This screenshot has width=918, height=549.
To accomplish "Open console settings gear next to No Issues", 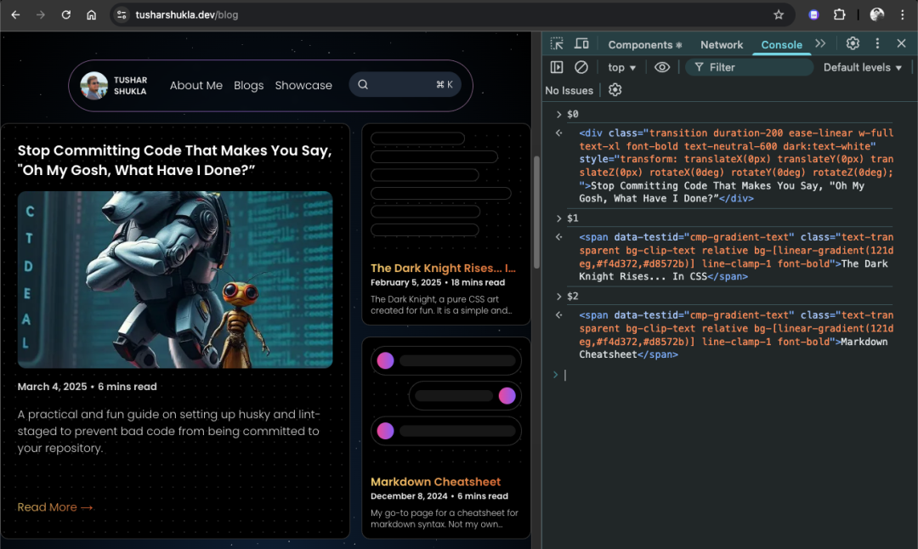I will tap(615, 90).
